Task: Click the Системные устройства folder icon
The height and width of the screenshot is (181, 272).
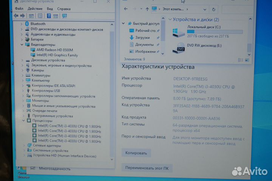Action: [29, 150]
